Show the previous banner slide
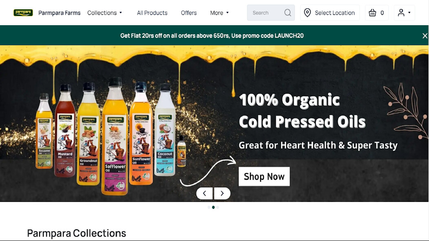The height and width of the screenshot is (241, 429). [204, 193]
